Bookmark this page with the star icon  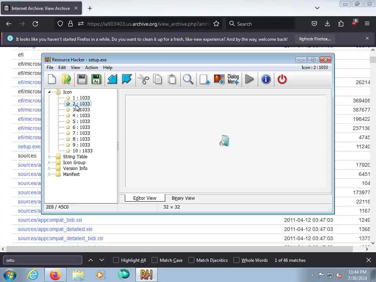(x=216, y=24)
